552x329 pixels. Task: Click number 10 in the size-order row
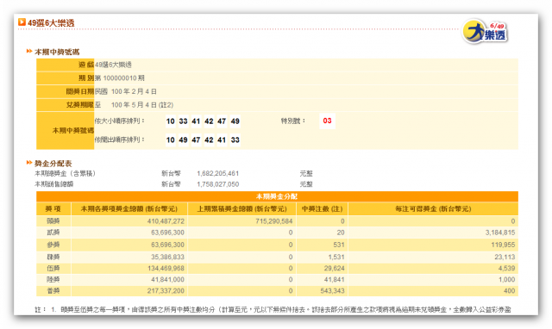pos(171,121)
